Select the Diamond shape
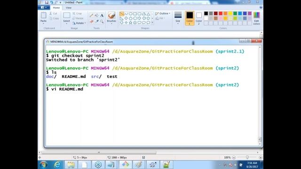Image resolution: width=301 pixels, height=169 pixels. click(126, 18)
